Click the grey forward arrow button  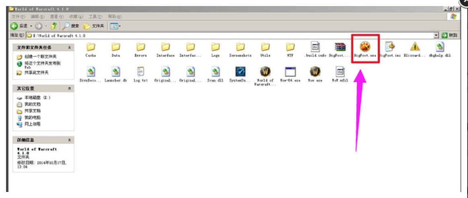[39, 26]
